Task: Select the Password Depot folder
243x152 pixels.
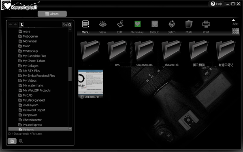Action: [32, 110]
